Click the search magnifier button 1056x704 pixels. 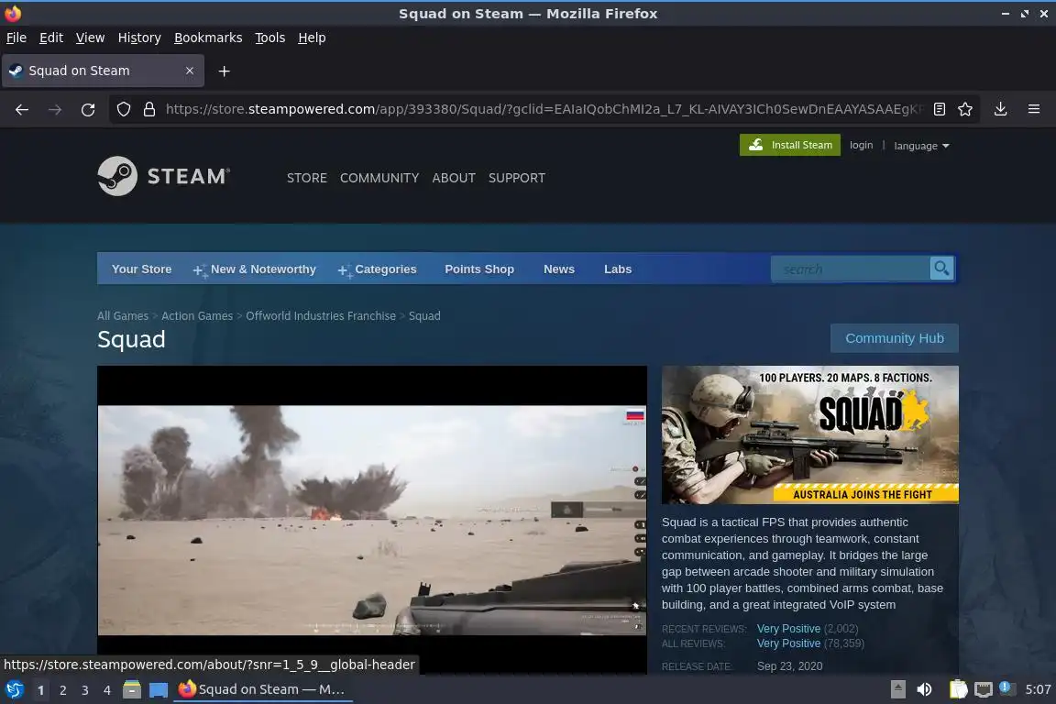941,269
